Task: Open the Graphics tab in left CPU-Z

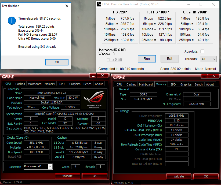Action: click(75, 84)
